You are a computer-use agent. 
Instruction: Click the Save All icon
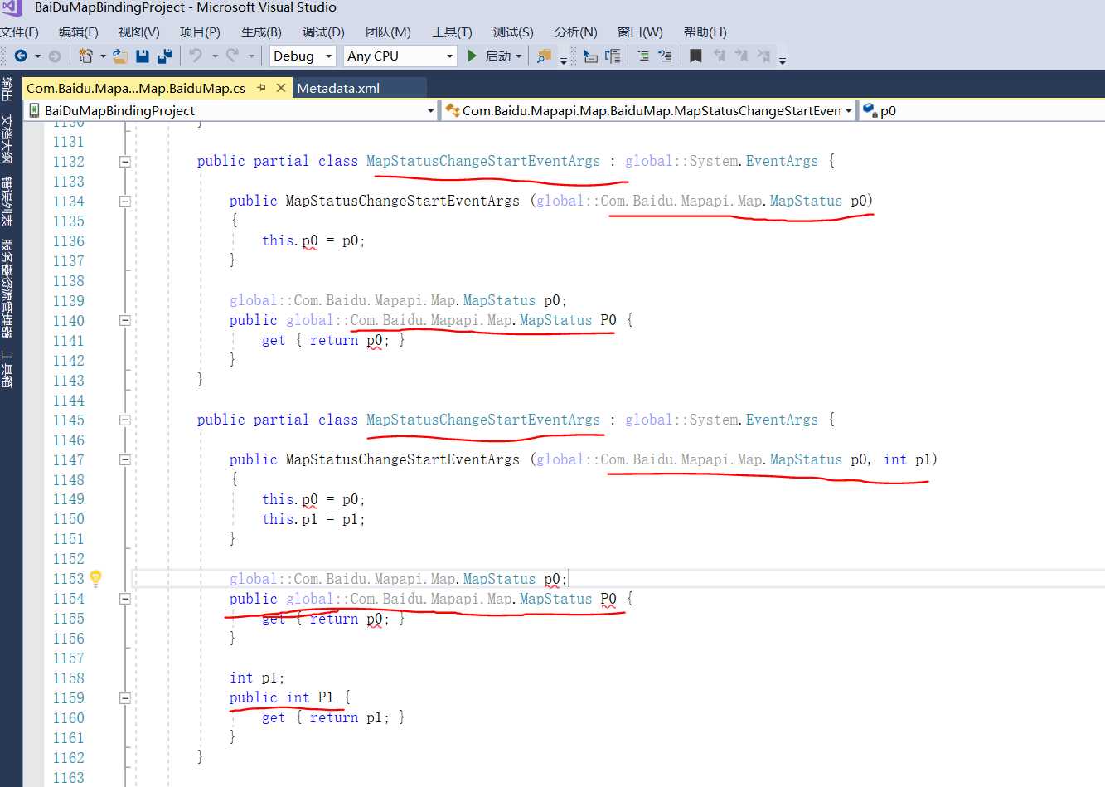pos(164,56)
